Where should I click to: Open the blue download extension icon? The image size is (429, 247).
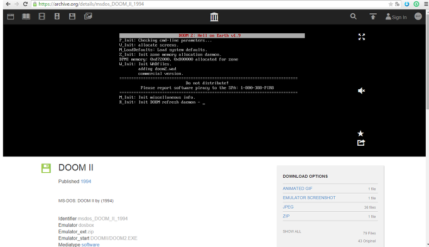(x=407, y=4)
